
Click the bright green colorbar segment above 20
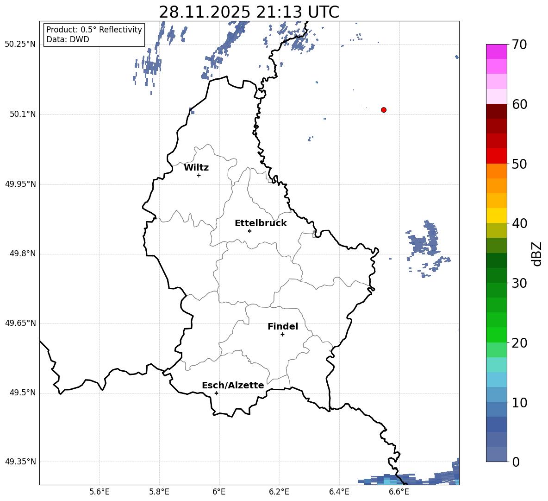(497, 335)
